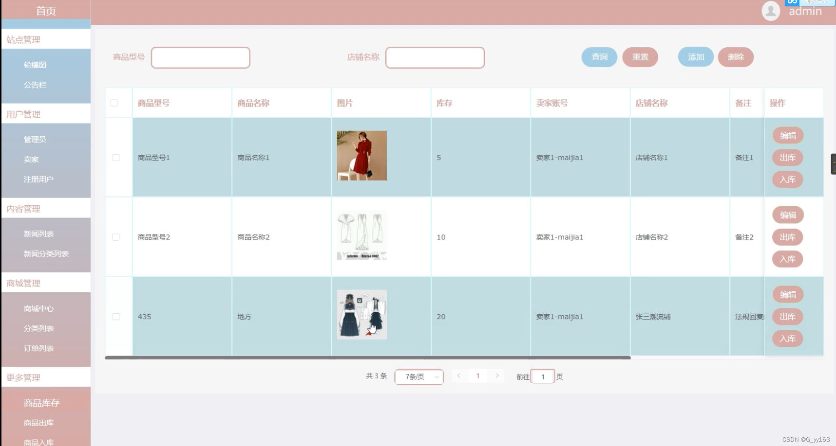Open the 轮播图 menu item
Screen dimensions: 836x446
coord(35,65)
